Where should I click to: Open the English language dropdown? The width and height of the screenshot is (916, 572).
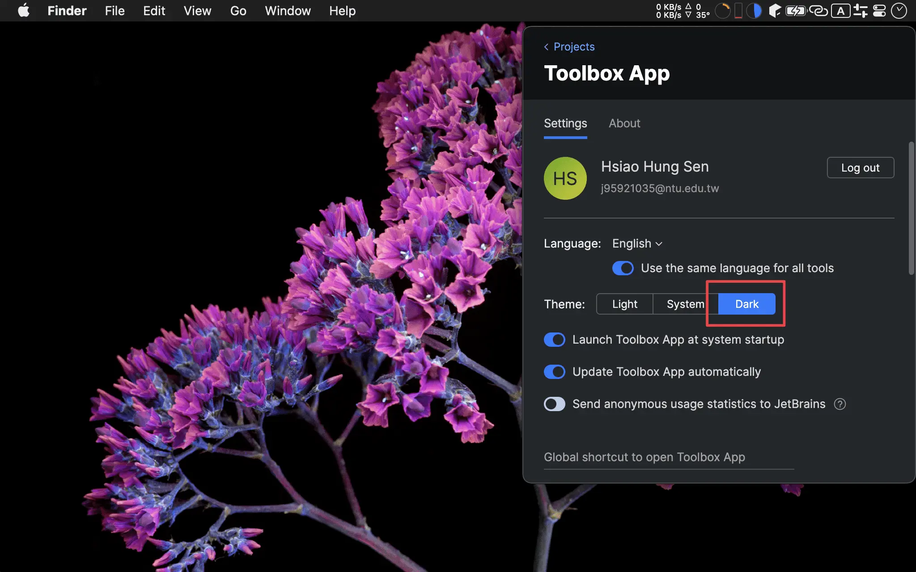[x=637, y=244]
